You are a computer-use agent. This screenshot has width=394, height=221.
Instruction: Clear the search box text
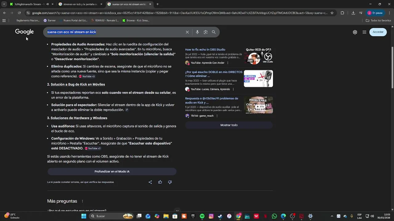[x=187, y=32]
